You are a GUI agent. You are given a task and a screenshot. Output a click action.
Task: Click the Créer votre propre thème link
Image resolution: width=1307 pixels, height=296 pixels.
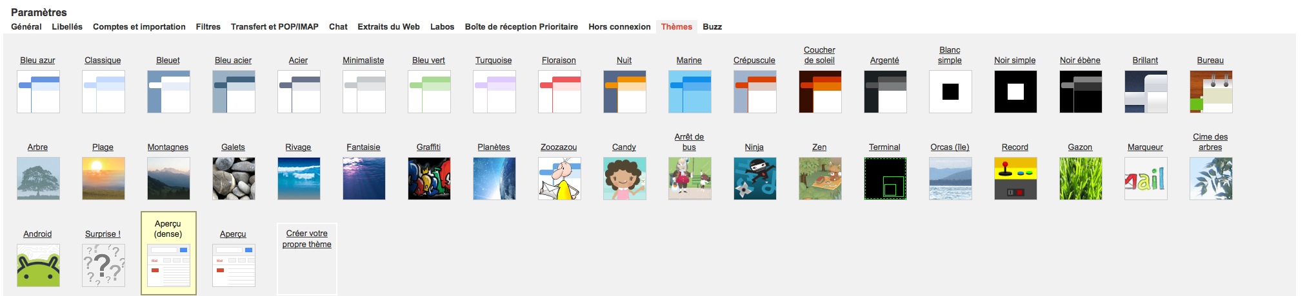pyautogui.click(x=306, y=239)
